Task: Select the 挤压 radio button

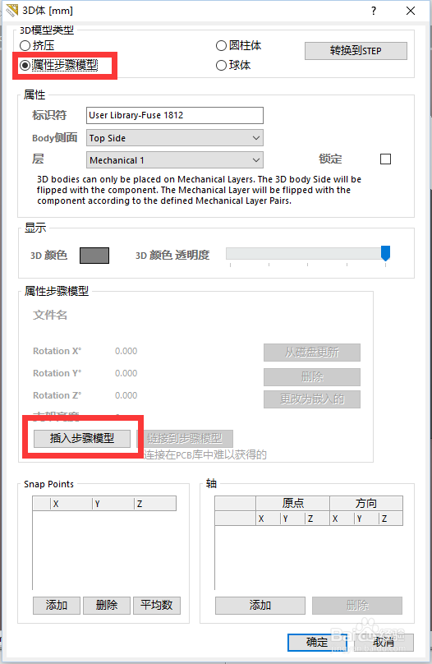Action: click(25, 45)
